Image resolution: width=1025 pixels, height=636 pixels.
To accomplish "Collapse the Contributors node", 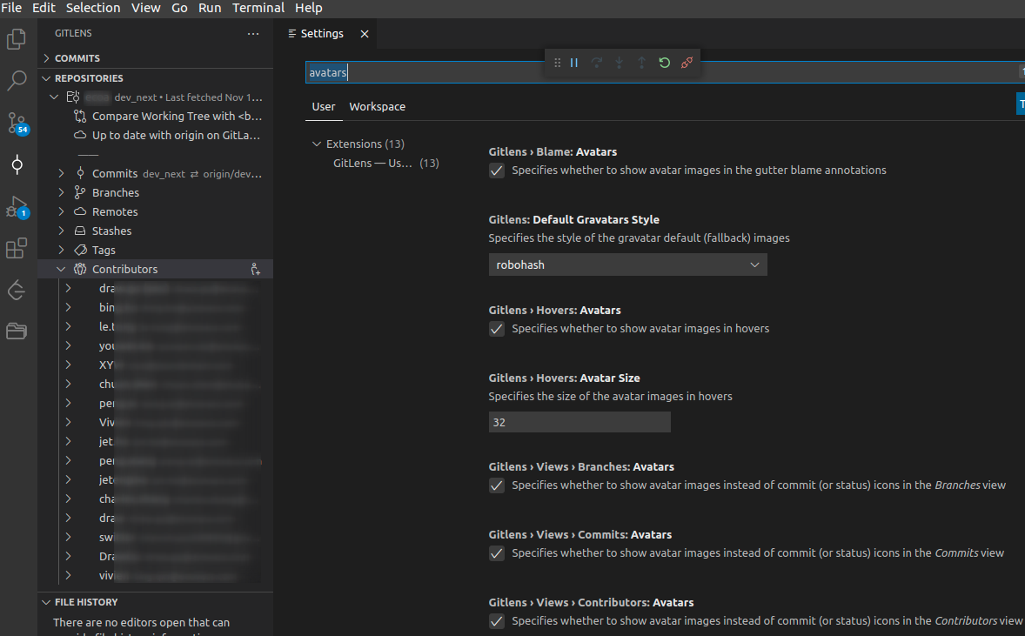I will 61,270.
